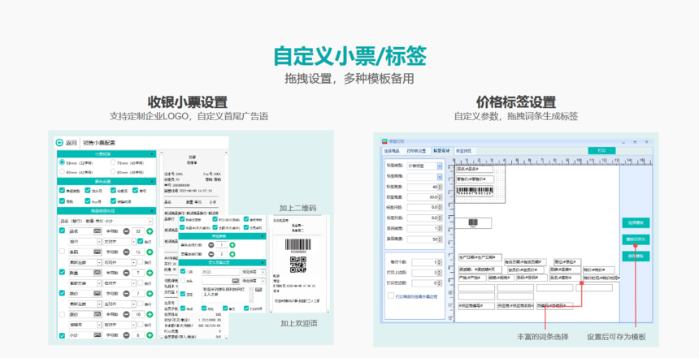Select the 58mm (32字符) paper size radio
The width and height of the screenshot is (699, 358).
tap(62, 162)
